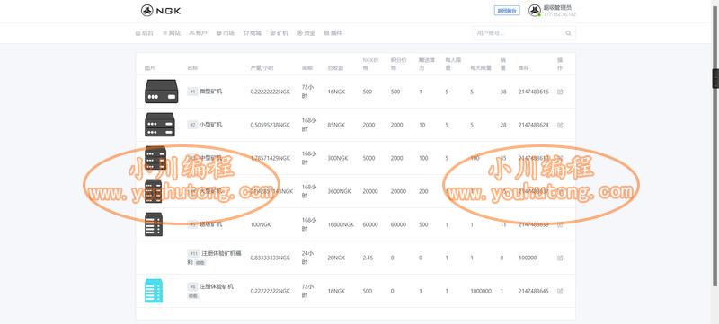Click the 总收益 column header
This screenshot has width=719, height=324.
335,67
